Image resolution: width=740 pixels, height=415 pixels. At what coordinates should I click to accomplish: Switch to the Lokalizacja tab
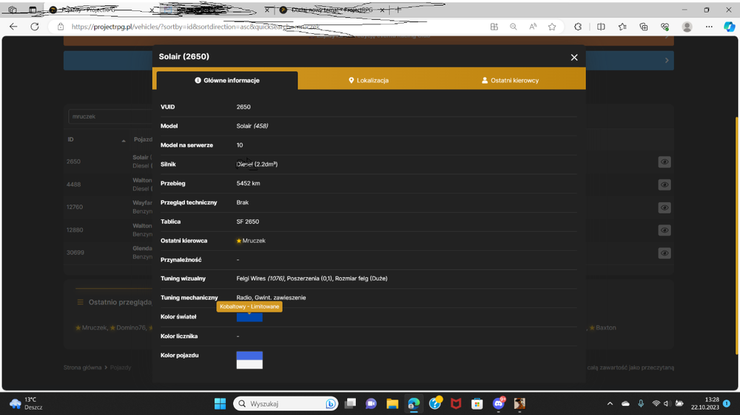coord(369,80)
